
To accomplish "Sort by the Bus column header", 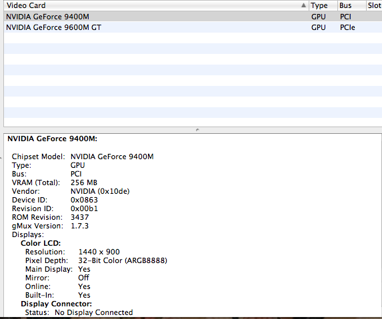I will [352, 5].
